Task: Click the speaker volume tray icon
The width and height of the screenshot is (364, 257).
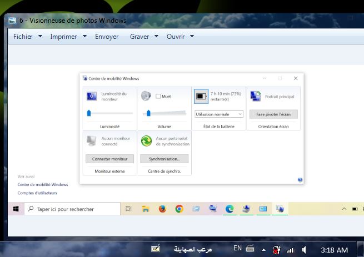Action: click(x=304, y=250)
